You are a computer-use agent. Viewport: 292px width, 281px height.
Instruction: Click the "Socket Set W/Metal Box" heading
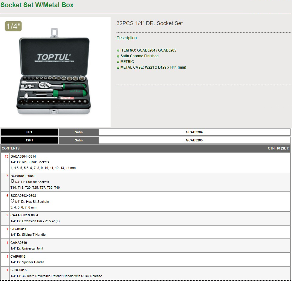point(37,5)
